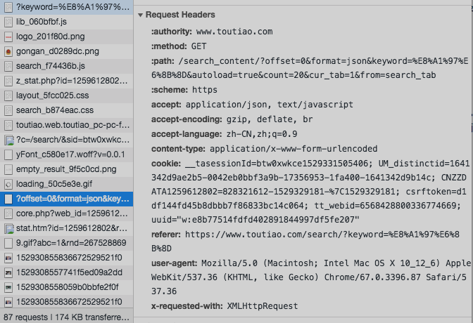Click the accept value application/json, text/javascript
473x323 pixels.
[270, 105]
